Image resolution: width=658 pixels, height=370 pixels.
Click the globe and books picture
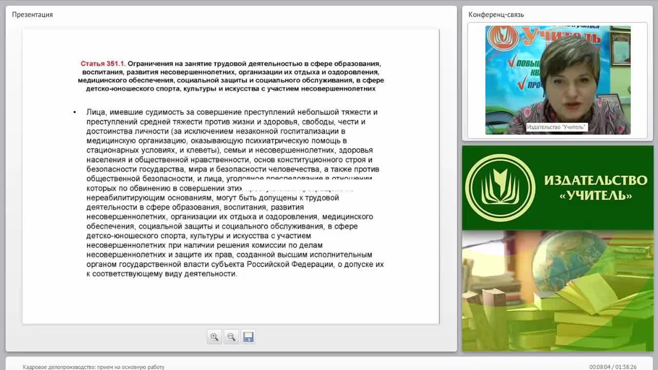[x=558, y=291]
